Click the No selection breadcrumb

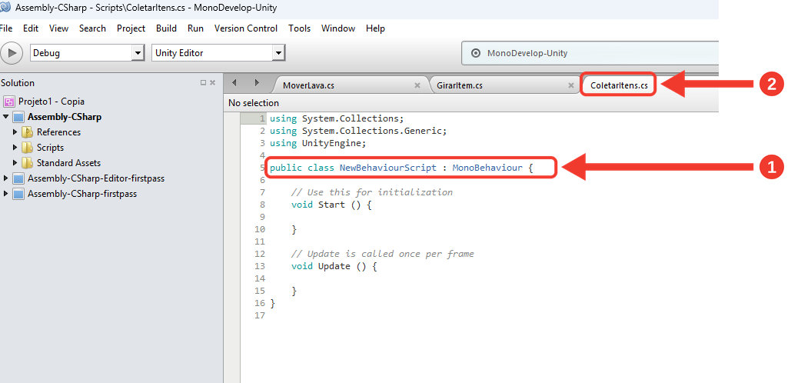tap(254, 103)
